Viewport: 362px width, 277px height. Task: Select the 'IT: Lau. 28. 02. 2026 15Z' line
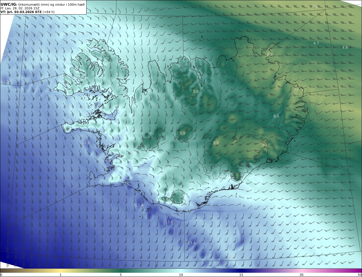point(20,8)
